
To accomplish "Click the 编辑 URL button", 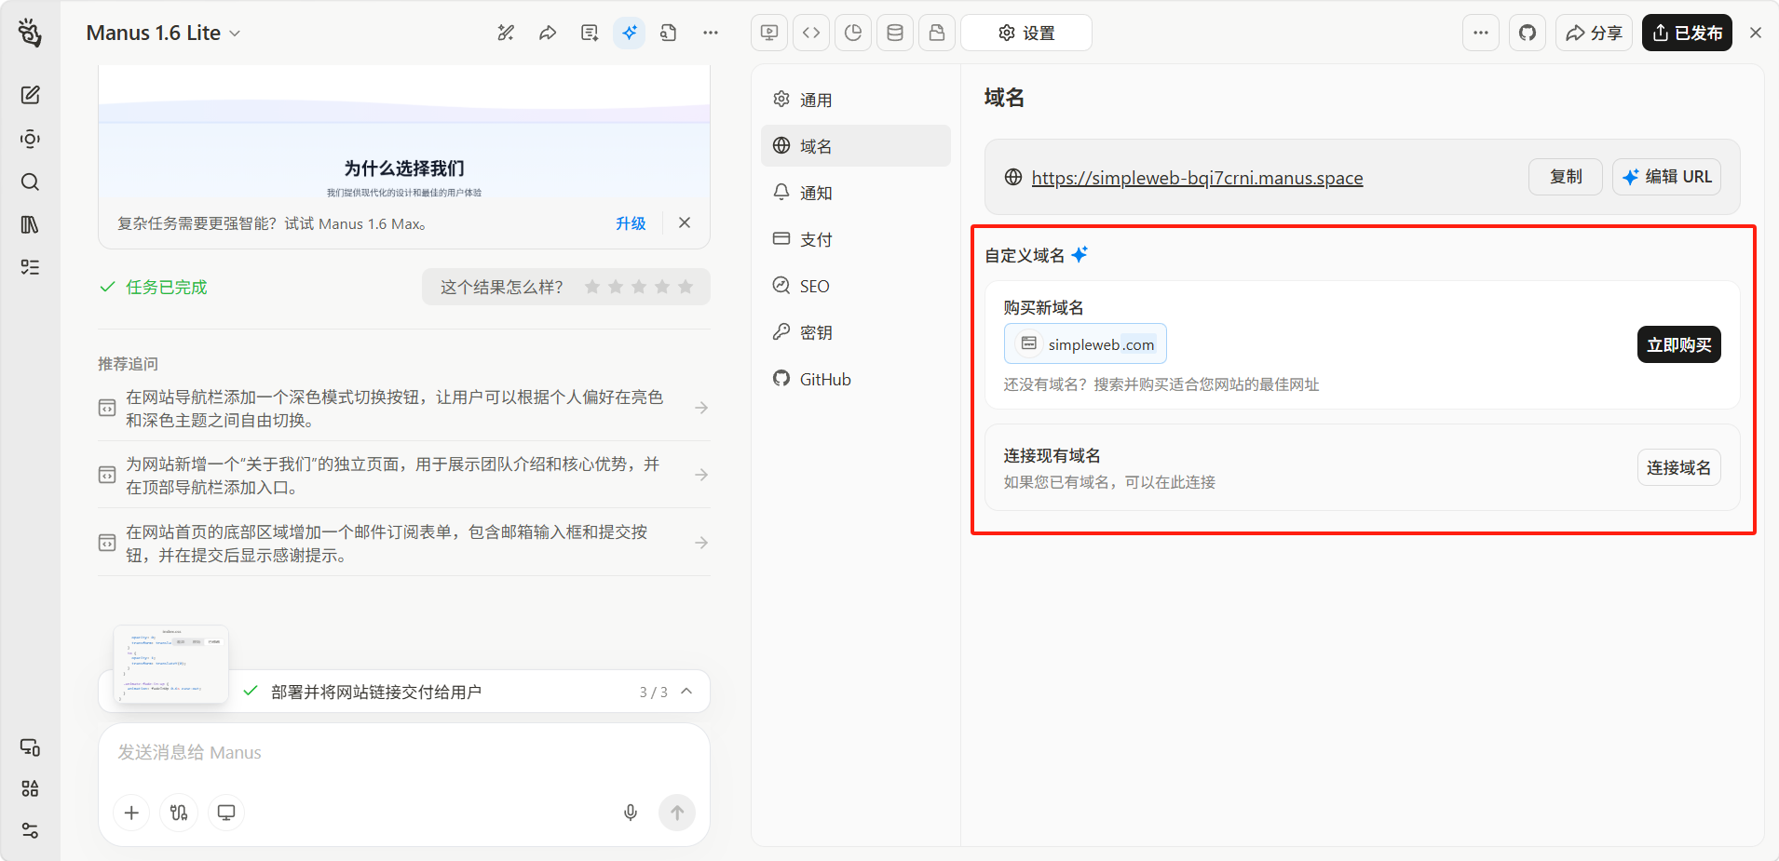I will pos(1666,177).
